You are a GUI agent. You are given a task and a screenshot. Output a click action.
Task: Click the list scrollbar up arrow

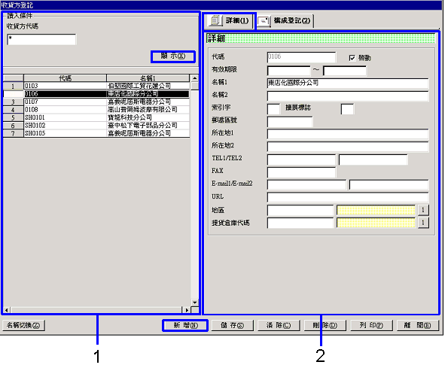coord(195,78)
